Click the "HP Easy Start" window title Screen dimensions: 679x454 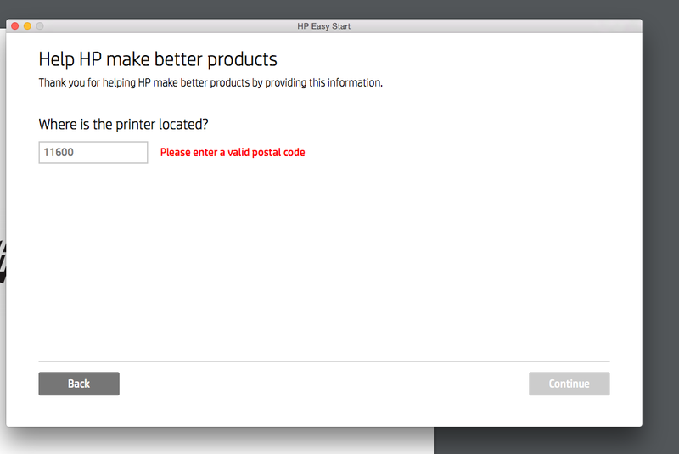(323, 26)
